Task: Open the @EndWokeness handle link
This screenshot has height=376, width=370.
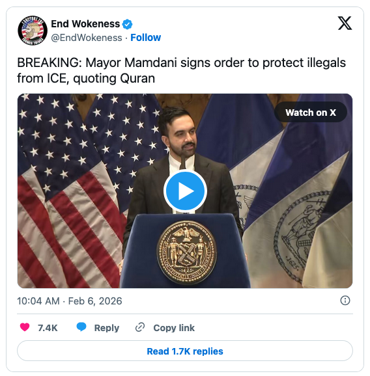Action: pyautogui.click(x=87, y=38)
